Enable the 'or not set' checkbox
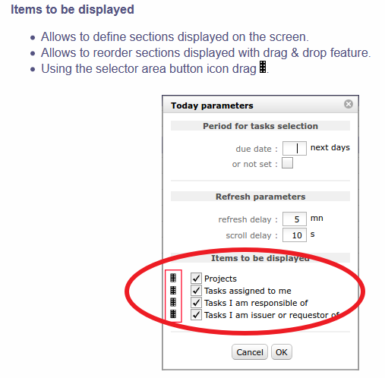 click(287, 163)
